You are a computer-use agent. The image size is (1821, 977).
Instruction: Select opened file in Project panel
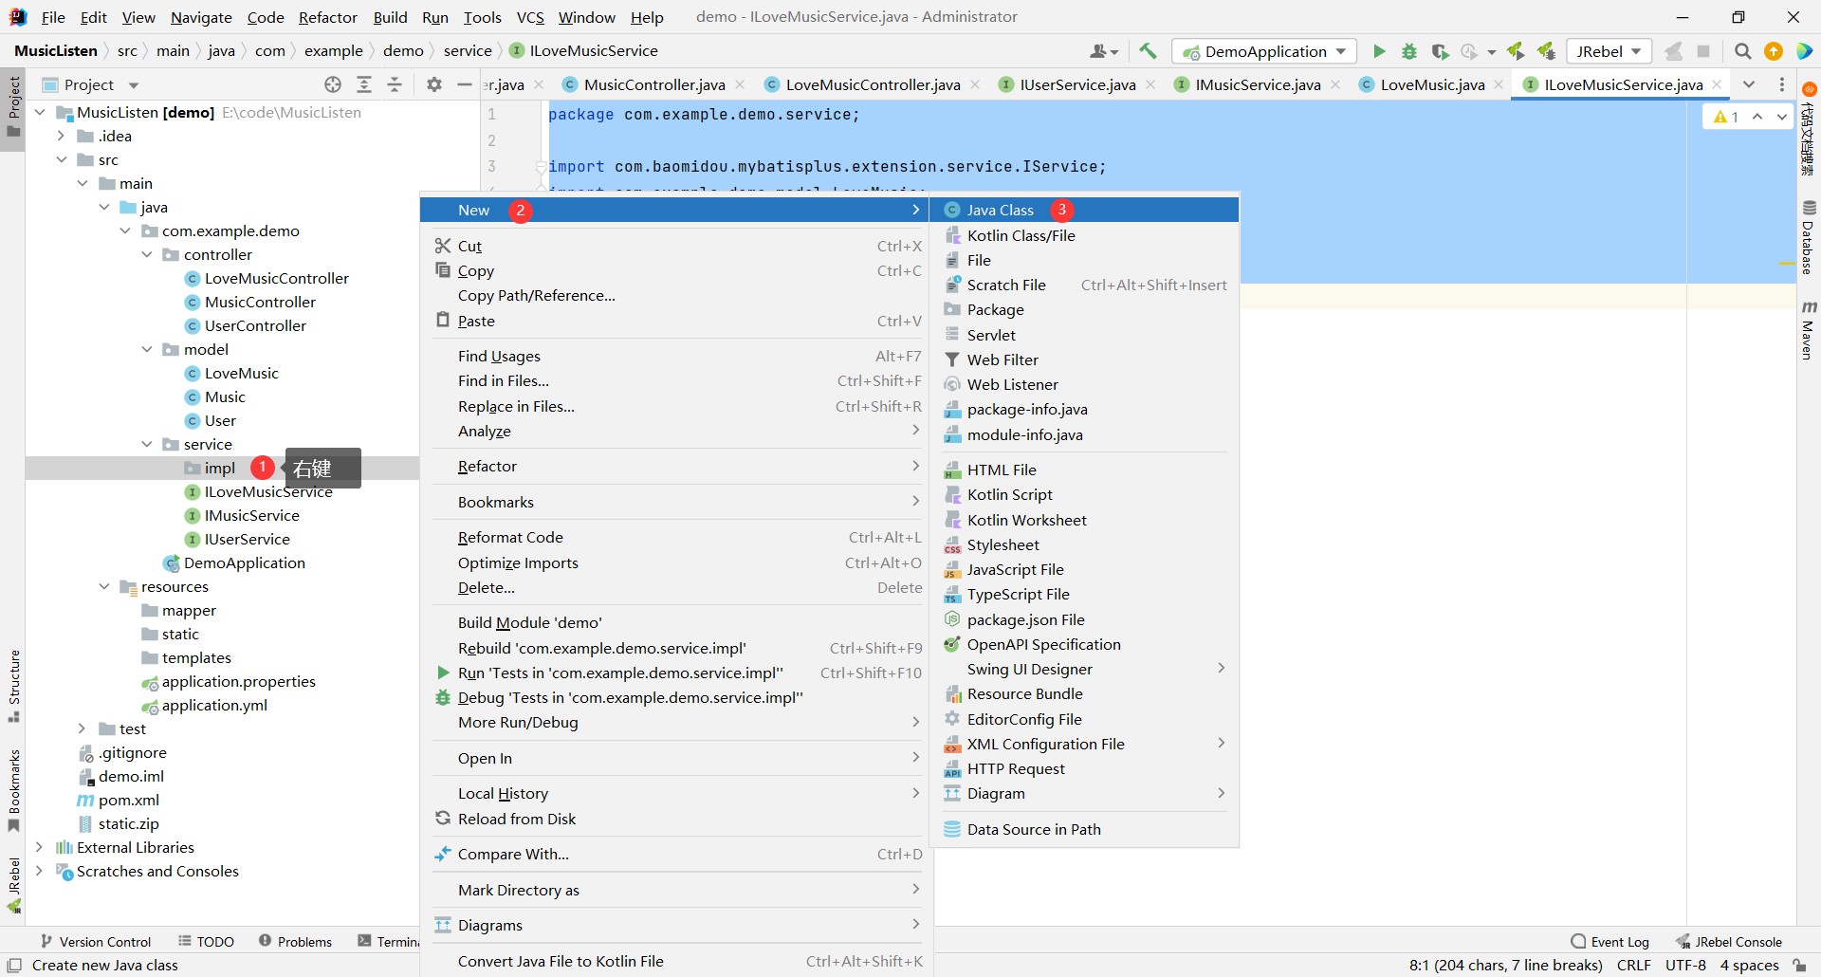click(x=333, y=84)
